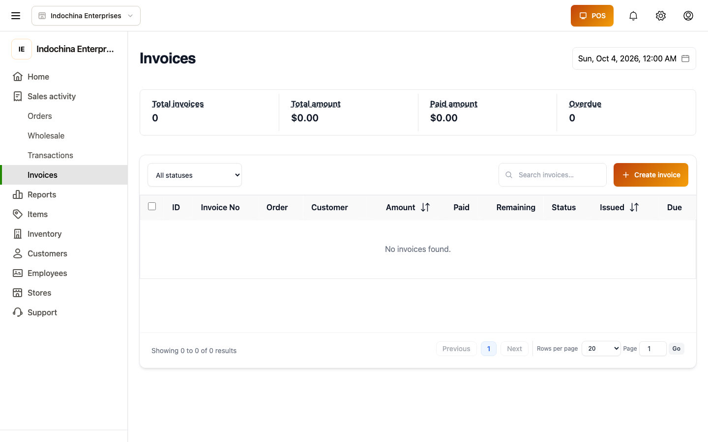Open notifications bell icon
Viewport: 708px width, 442px height.
click(633, 16)
